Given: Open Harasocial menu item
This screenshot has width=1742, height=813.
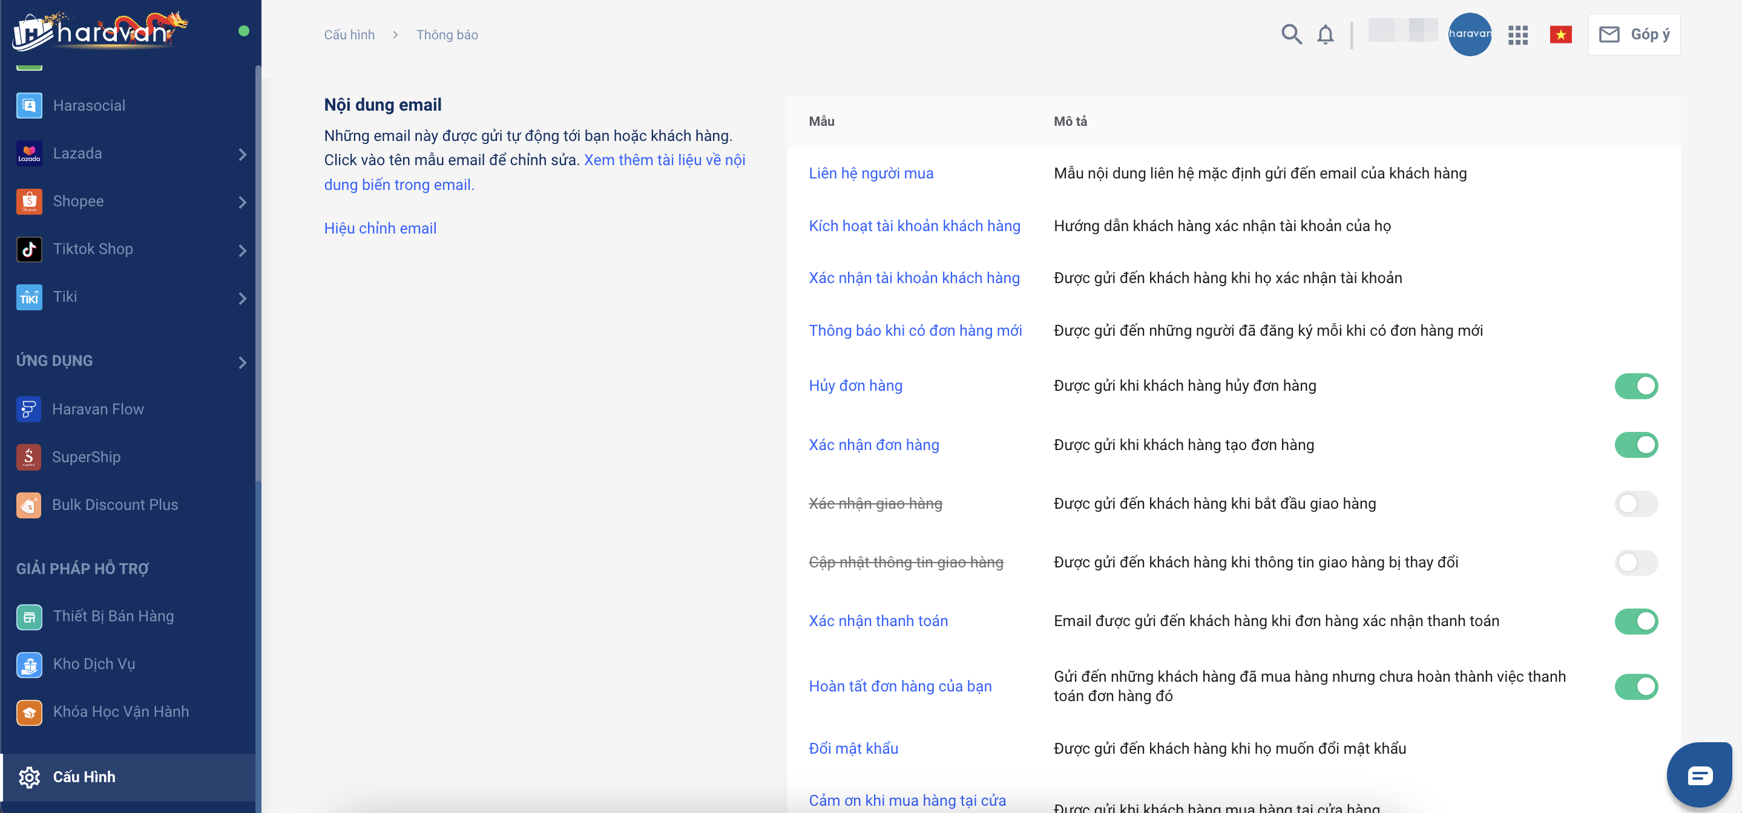Looking at the screenshot, I should [x=88, y=105].
